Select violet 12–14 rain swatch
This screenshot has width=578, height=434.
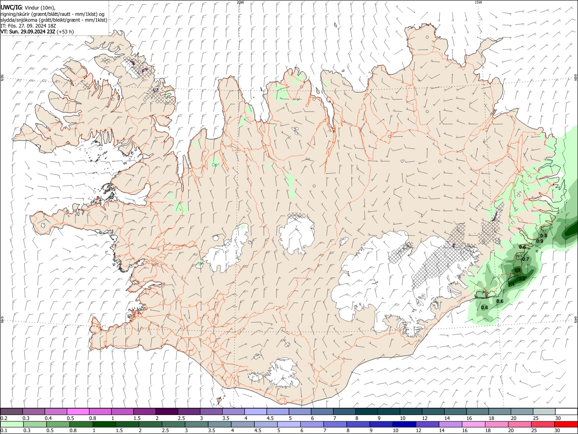point(428,424)
